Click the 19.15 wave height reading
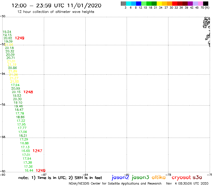The image size is (212, 186). [7, 35]
